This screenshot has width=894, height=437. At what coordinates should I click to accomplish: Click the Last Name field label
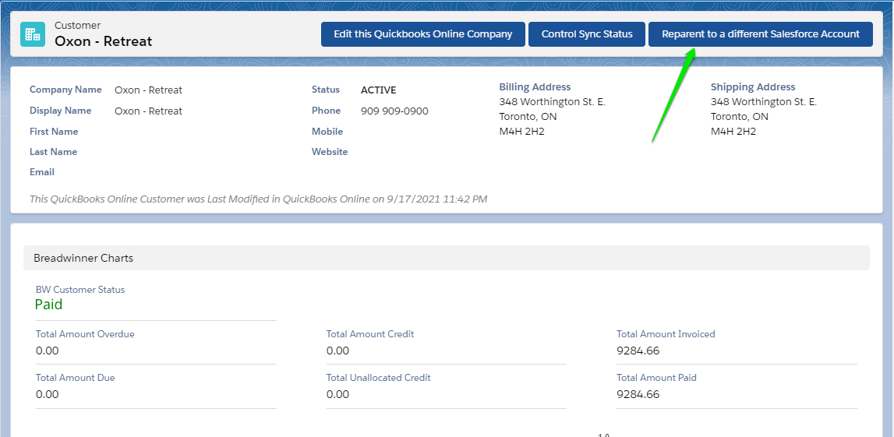pos(53,152)
